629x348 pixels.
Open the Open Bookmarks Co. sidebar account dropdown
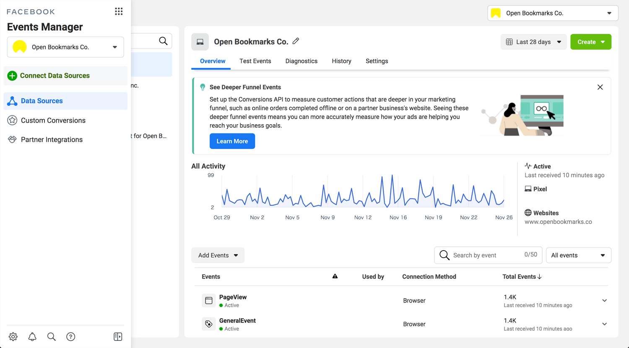tap(65, 47)
